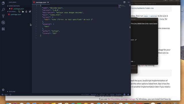Viewport: 184px width, 104px height.
Task: Open the Search view in activity bar
Action: [x=3, y=10]
